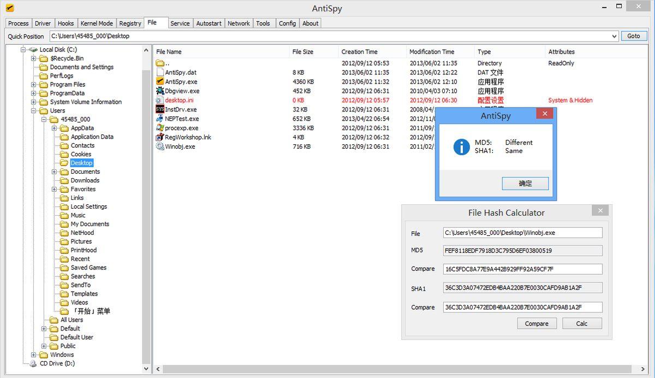Click the folder icon beside Downloads
This screenshot has height=378, width=655.
(x=64, y=180)
